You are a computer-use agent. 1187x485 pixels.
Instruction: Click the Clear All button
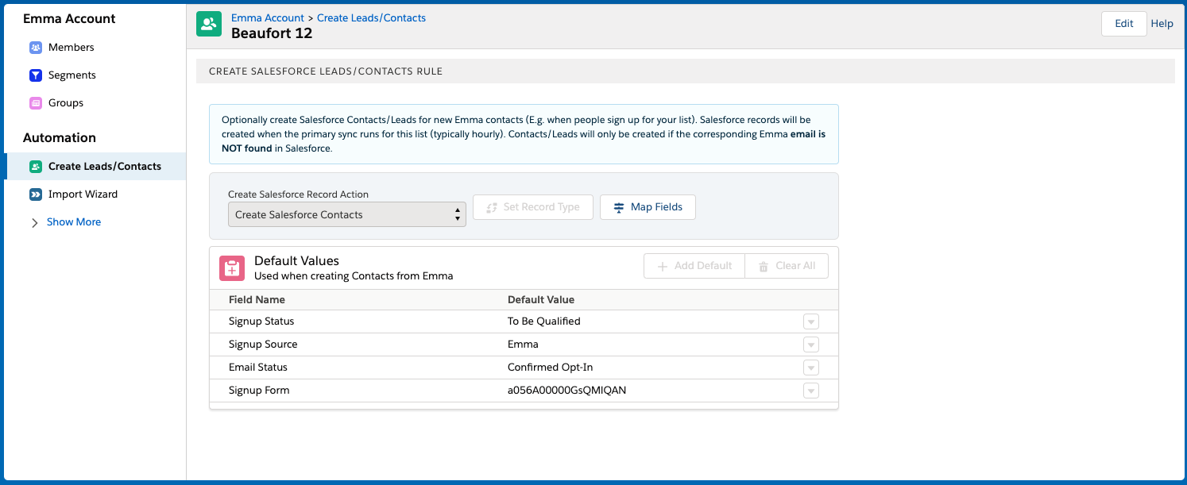pyautogui.click(x=787, y=266)
